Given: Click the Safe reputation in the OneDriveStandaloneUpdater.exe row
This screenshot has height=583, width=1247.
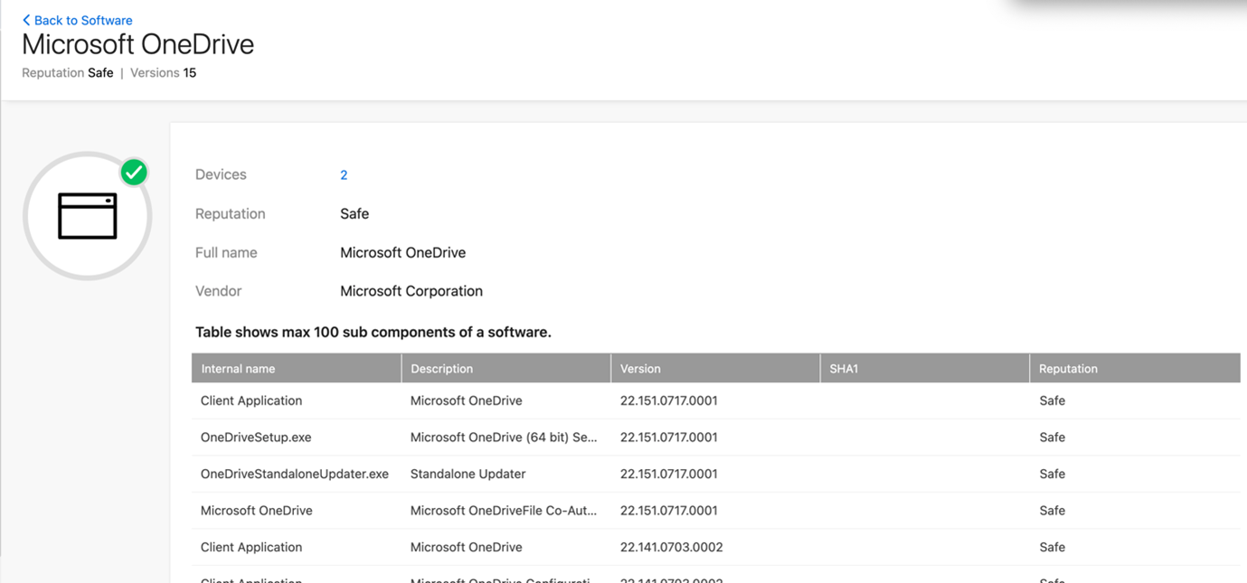Looking at the screenshot, I should (x=1052, y=474).
